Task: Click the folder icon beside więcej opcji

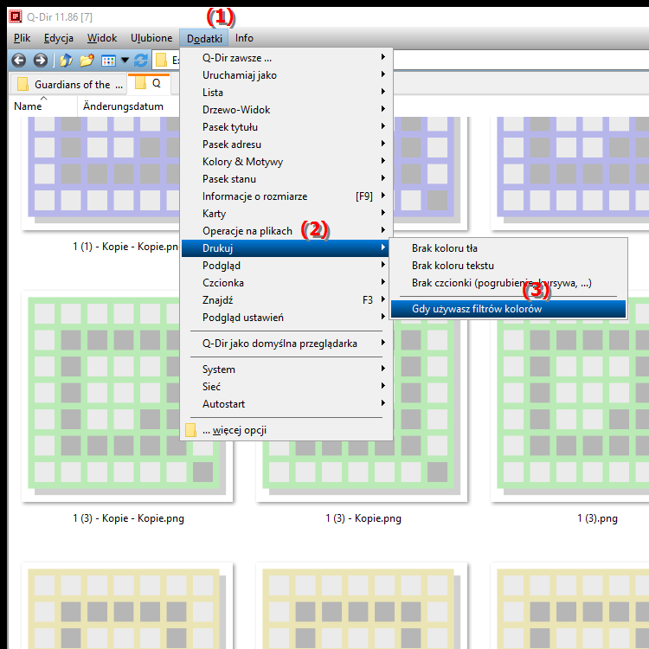Action: pyautogui.click(x=190, y=430)
